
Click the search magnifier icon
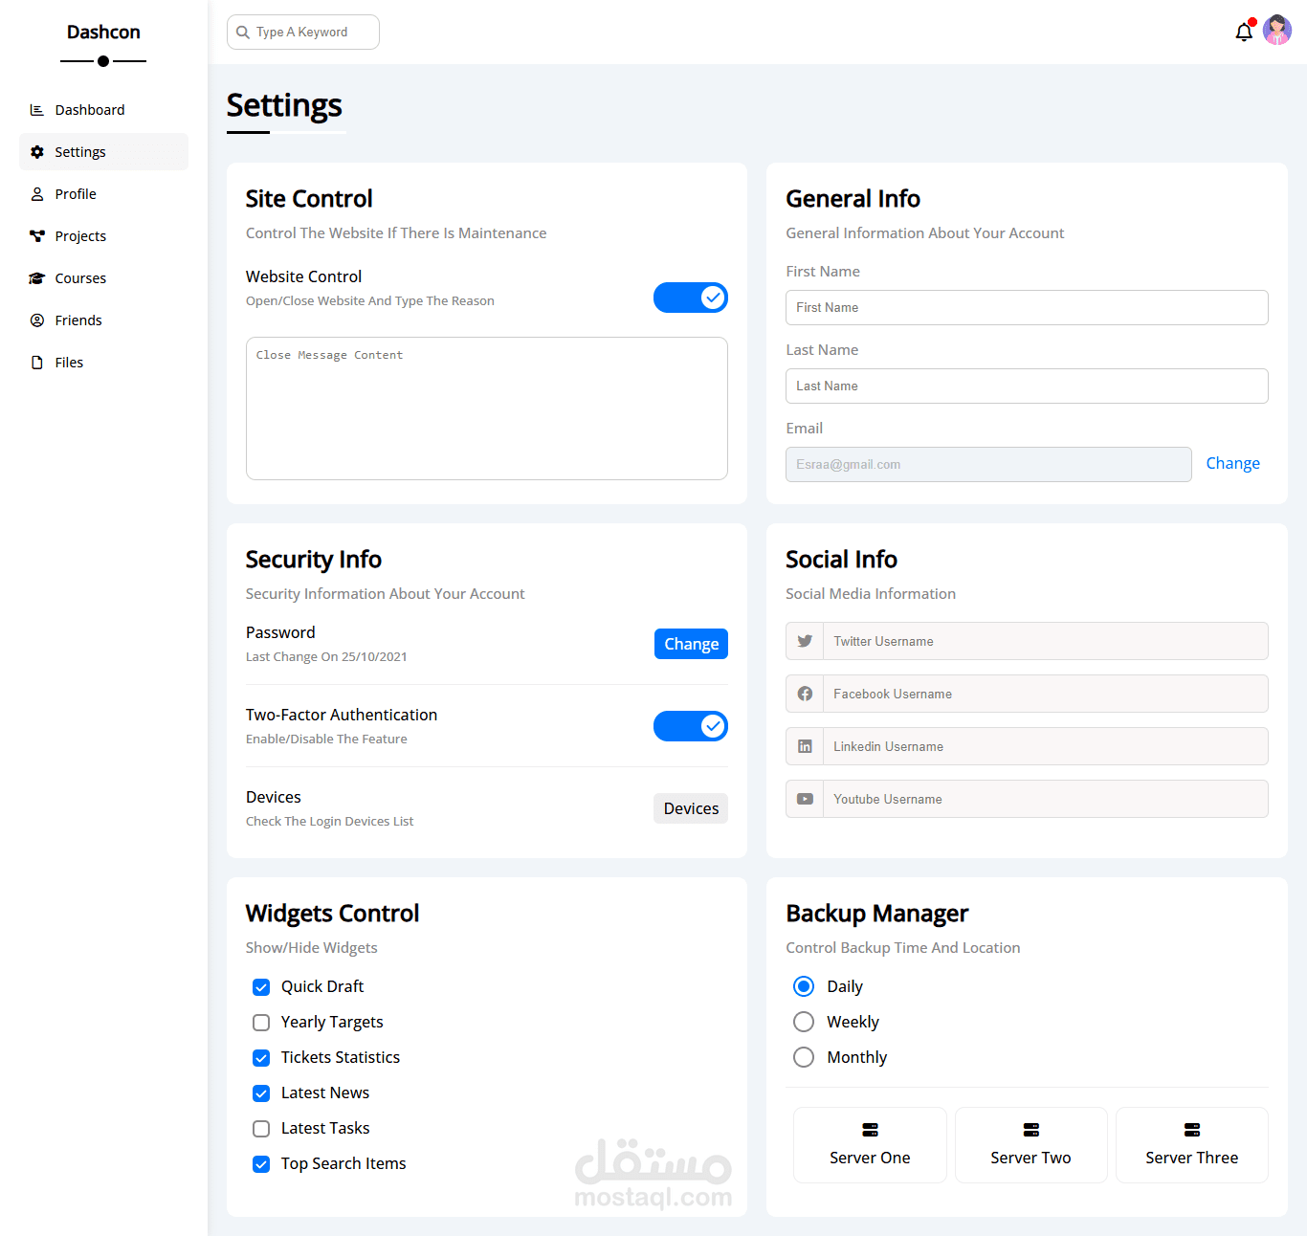243,33
